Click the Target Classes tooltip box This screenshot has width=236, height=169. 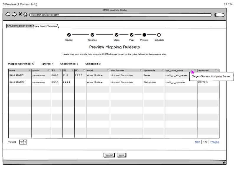[x=211, y=77]
